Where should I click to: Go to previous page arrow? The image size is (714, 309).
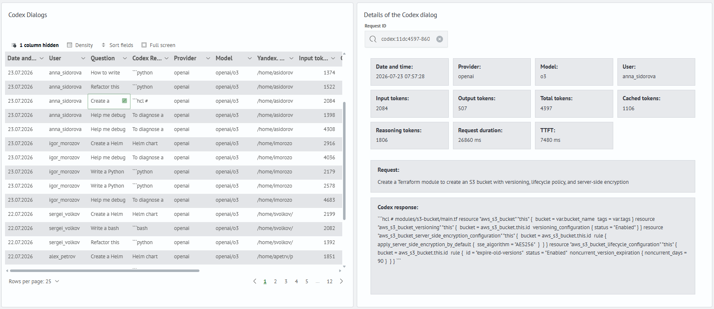pyautogui.click(x=255, y=282)
